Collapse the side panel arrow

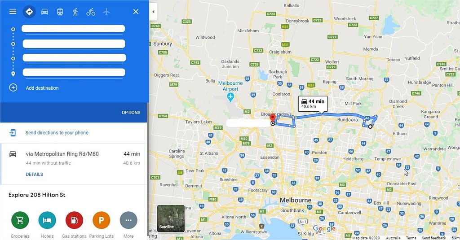[153, 12]
